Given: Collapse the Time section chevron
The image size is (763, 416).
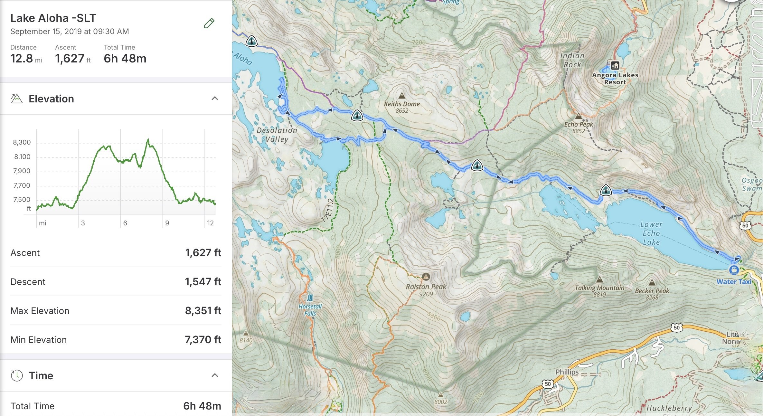Looking at the screenshot, I should click(215, 375).
